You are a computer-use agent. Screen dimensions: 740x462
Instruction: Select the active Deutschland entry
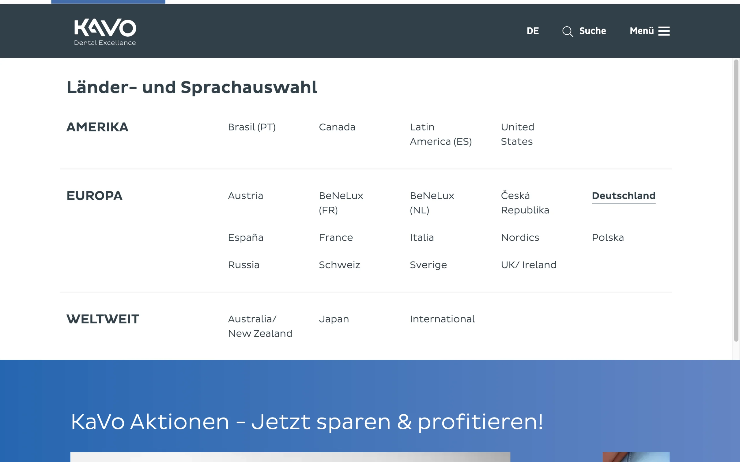624,196
